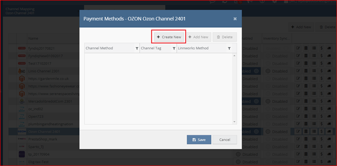This screenshot has width=337, height=166.
Task: Open the Linnworks Method column filter
Action: pyautogui.click(x=229, y=49)
